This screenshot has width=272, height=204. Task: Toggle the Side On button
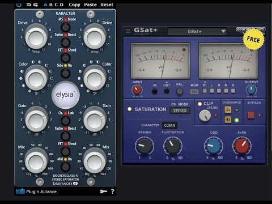[x=65, y=73]
